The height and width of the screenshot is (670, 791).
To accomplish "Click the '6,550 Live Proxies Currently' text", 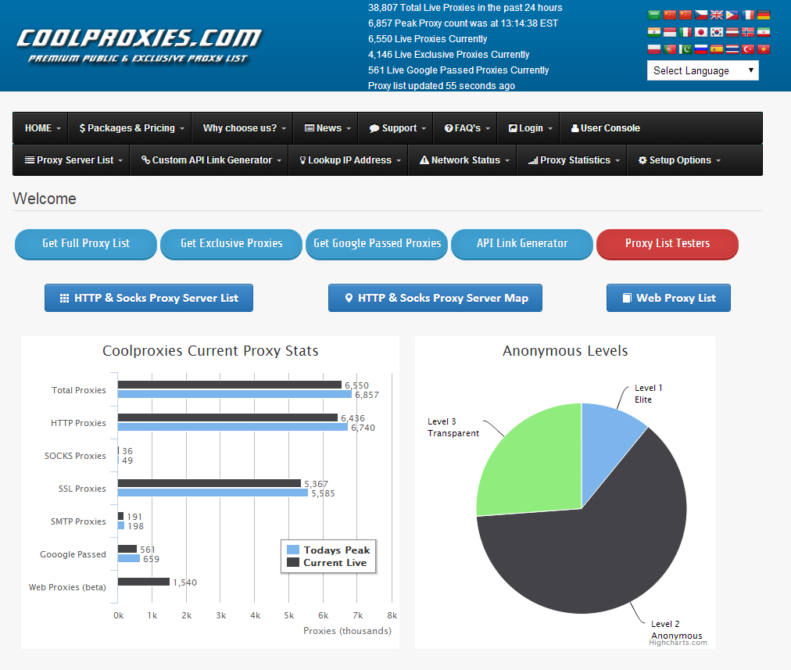I will coord(428,39).
